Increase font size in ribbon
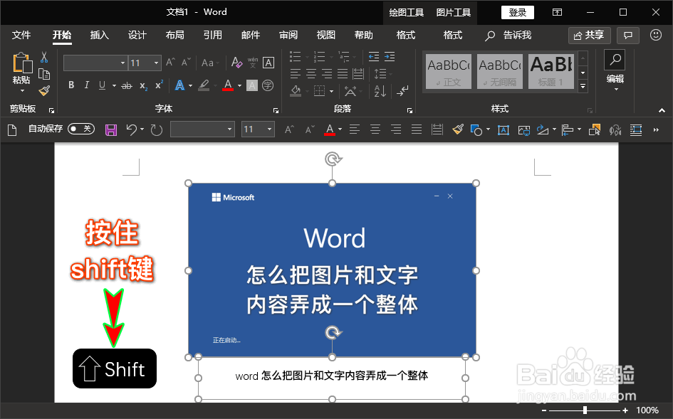673x419 pixels. pos(170,63)
